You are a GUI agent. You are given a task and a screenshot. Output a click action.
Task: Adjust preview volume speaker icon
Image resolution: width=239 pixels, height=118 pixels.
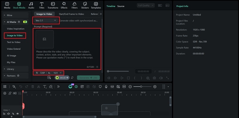pyautogui.click(x=161, y=78)
